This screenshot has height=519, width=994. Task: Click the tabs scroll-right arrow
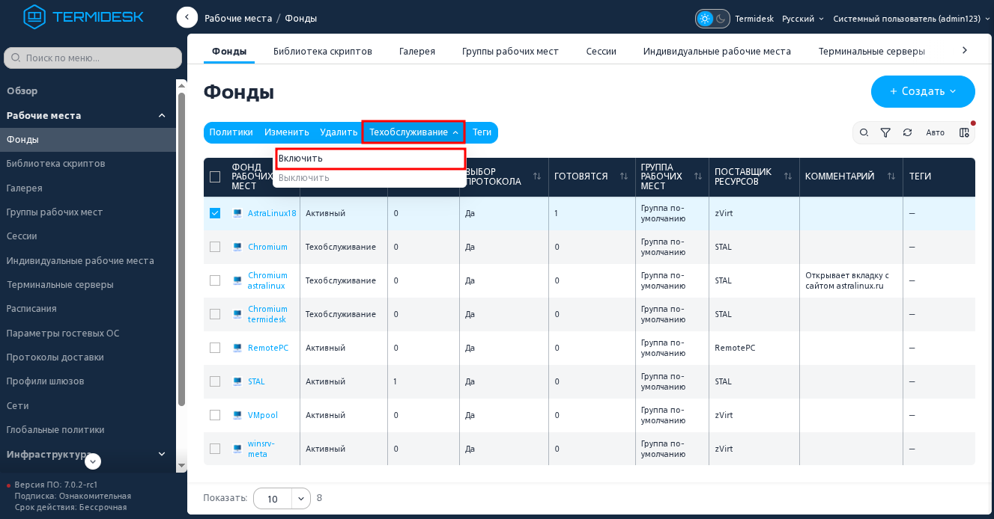965,50
